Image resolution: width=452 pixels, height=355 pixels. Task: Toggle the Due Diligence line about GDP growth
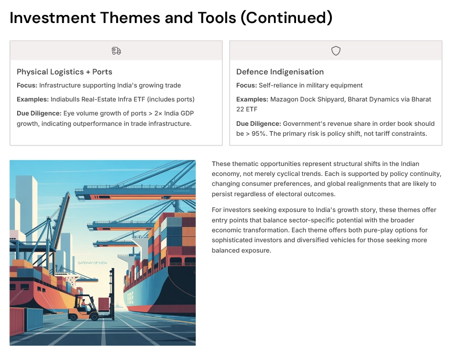coord(105,118)
